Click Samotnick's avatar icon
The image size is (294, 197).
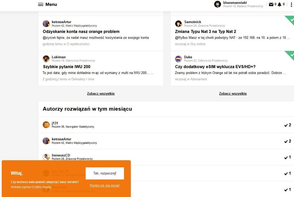tap(178, 24)
